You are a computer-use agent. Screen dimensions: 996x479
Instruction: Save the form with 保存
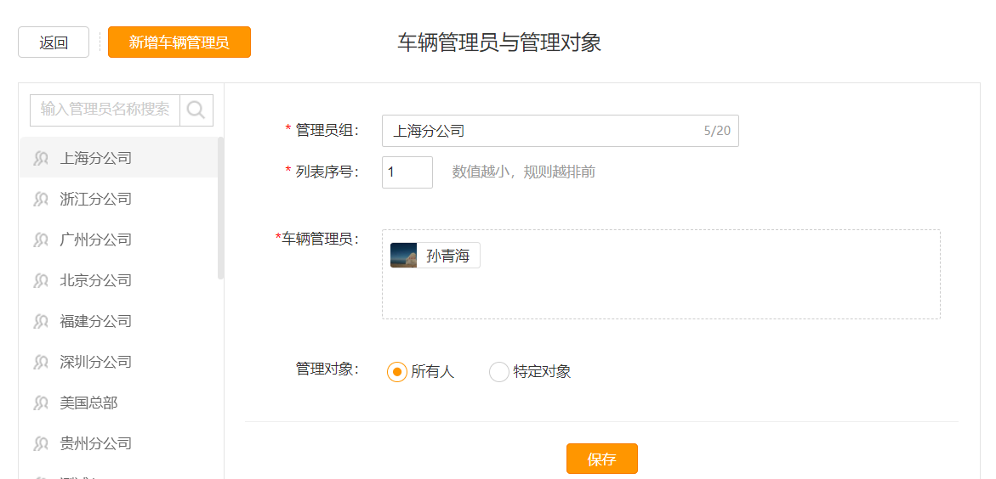602,459
